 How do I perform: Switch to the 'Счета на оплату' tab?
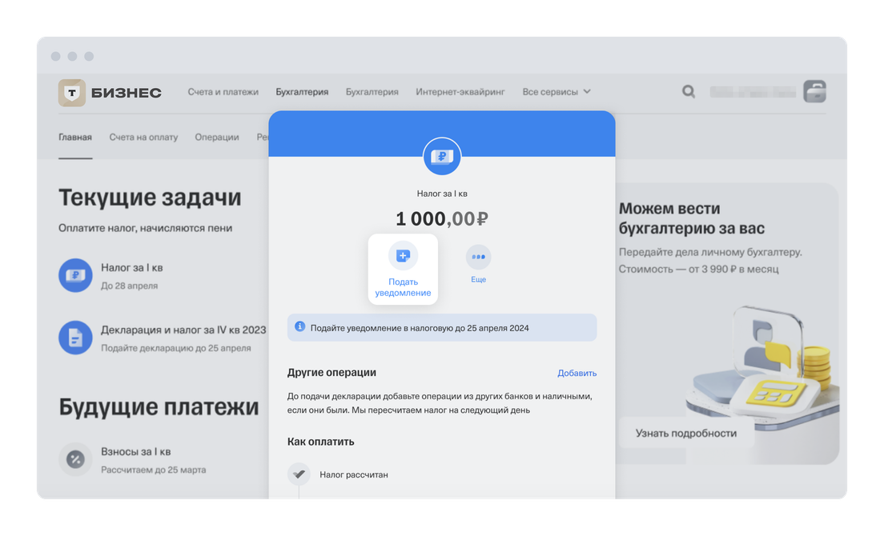pyautogui.click(x=143, y=138)
